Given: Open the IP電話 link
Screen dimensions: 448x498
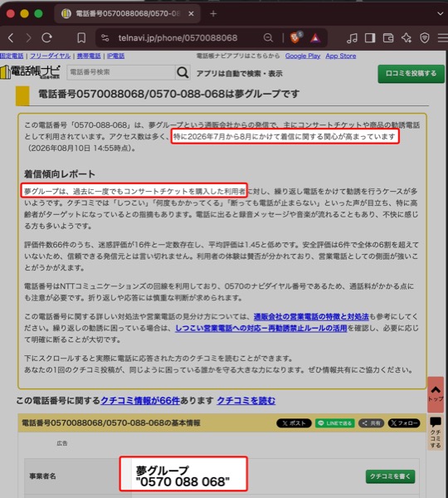Looking at the screenshot, I should pos(115,56).
